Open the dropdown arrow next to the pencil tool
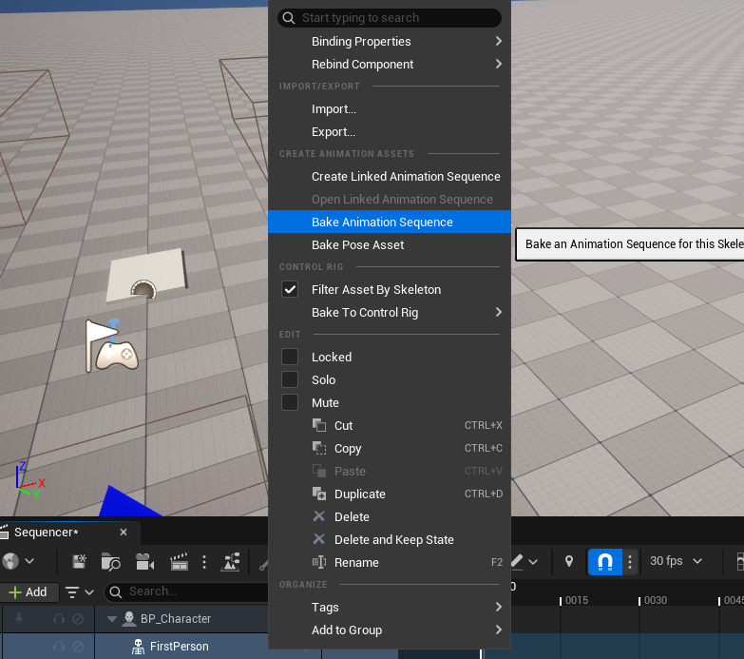The image size is (744, 659). pos(533,562)
